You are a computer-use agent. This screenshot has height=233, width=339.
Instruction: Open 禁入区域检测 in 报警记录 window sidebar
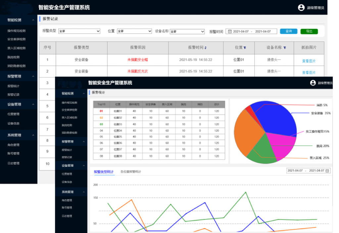click(17, 48)
